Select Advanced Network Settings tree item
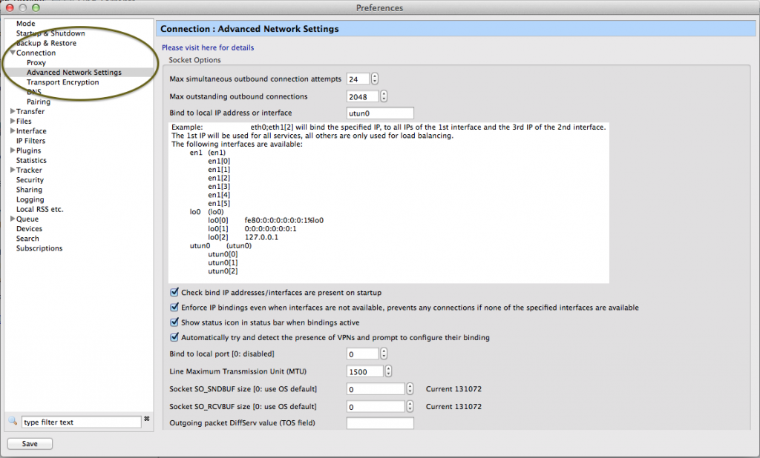The height and width of the screenshot is (458, 760). click(x=74, y=72)
